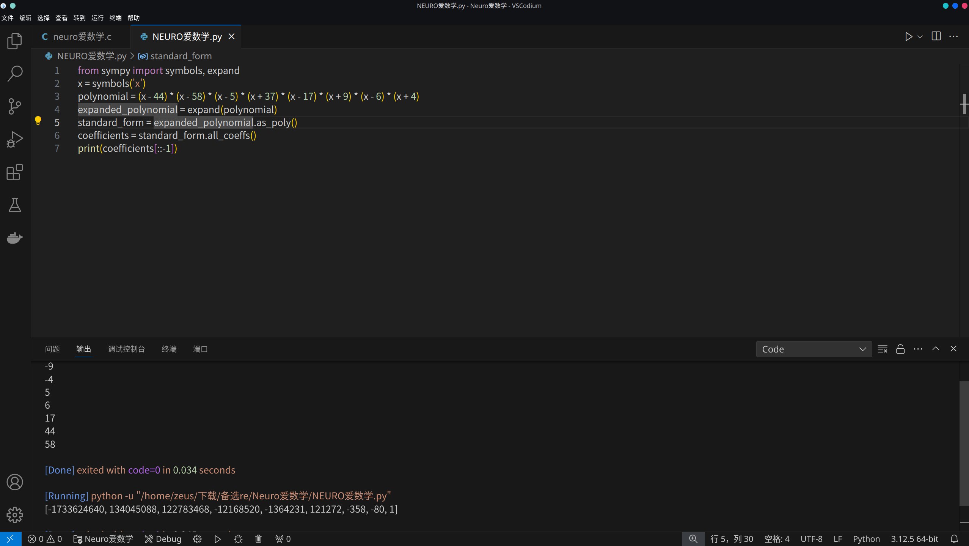Open the Extensions view icon
The height and width of the screenshot is (546, 969).
[x=15, y=172]
